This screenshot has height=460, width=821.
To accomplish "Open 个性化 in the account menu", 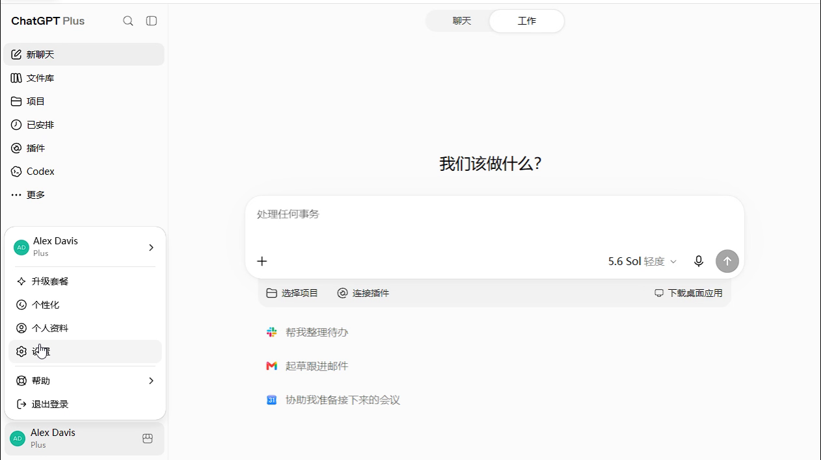I will (85, 305).
